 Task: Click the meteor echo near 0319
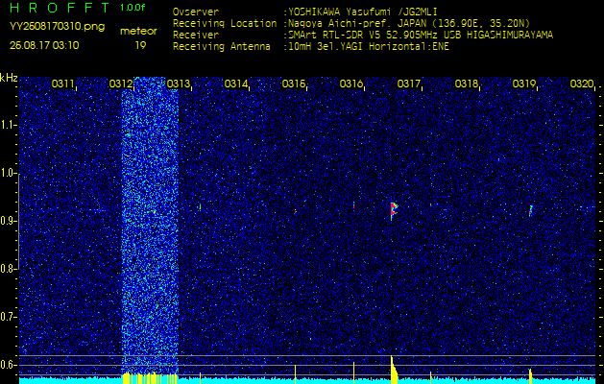click(x=530, y=210)
